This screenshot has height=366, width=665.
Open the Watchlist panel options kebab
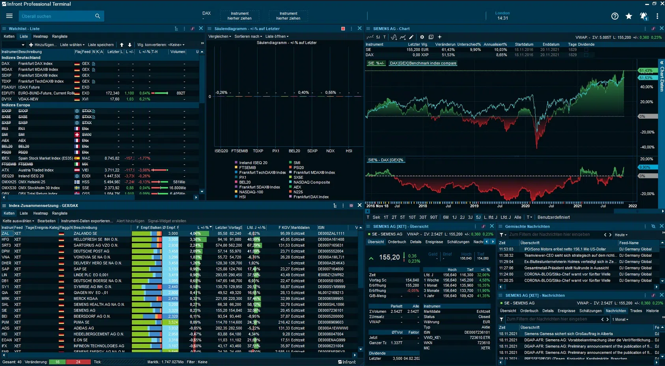click(184, 29)
